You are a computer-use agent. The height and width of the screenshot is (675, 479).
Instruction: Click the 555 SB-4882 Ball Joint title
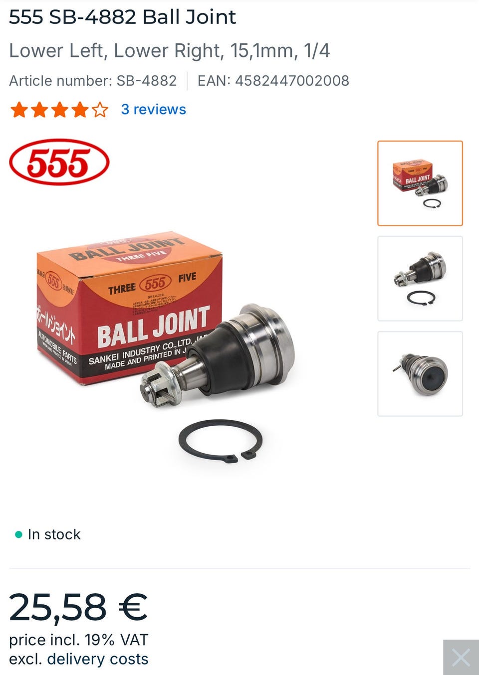[x=122, y=17]
